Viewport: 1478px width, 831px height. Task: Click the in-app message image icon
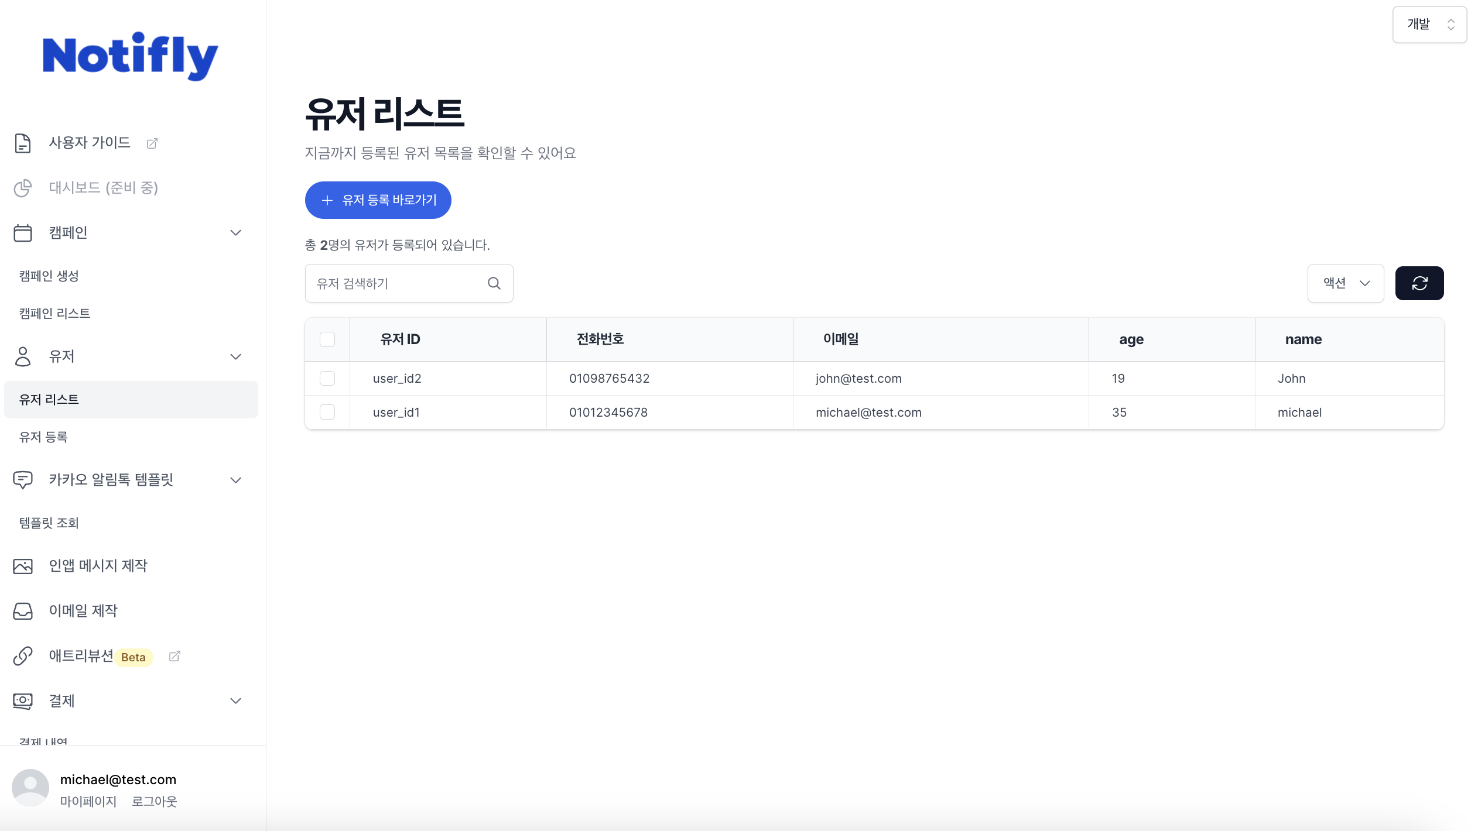tap(23, 566)
